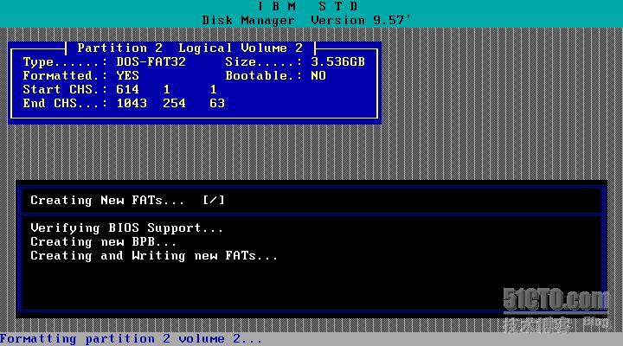Click the 'IBM STD' title text

click(x=308, y=6)
